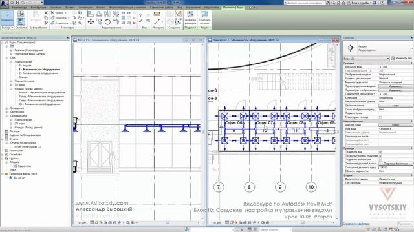Open the Управление ribbon tab
Image resolution: width=414 pixels, height=232 pixels.
[193, 8]
